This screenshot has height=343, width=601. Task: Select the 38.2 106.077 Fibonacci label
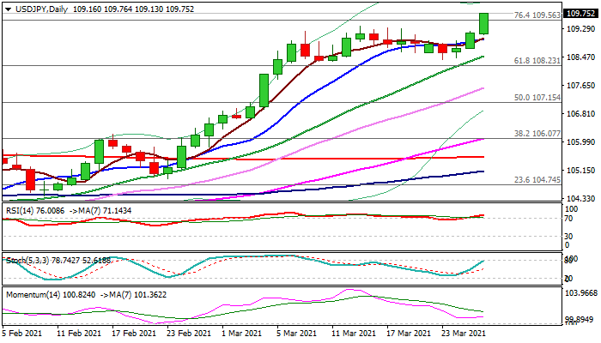tap(537, 134)
